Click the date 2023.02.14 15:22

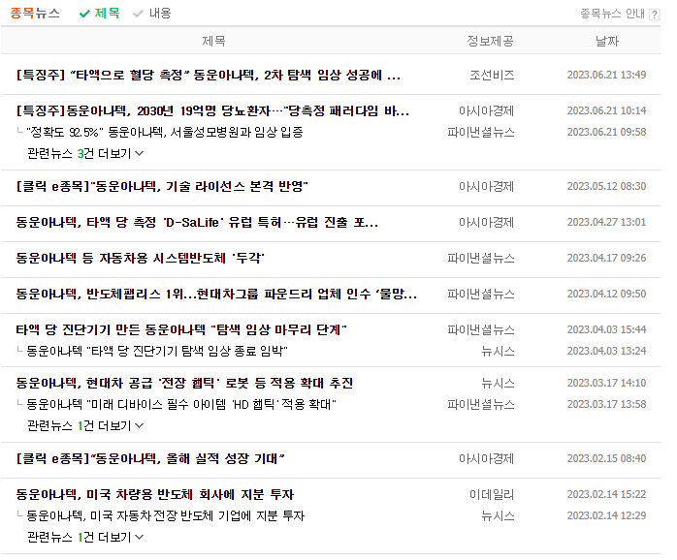pos(606,494)
